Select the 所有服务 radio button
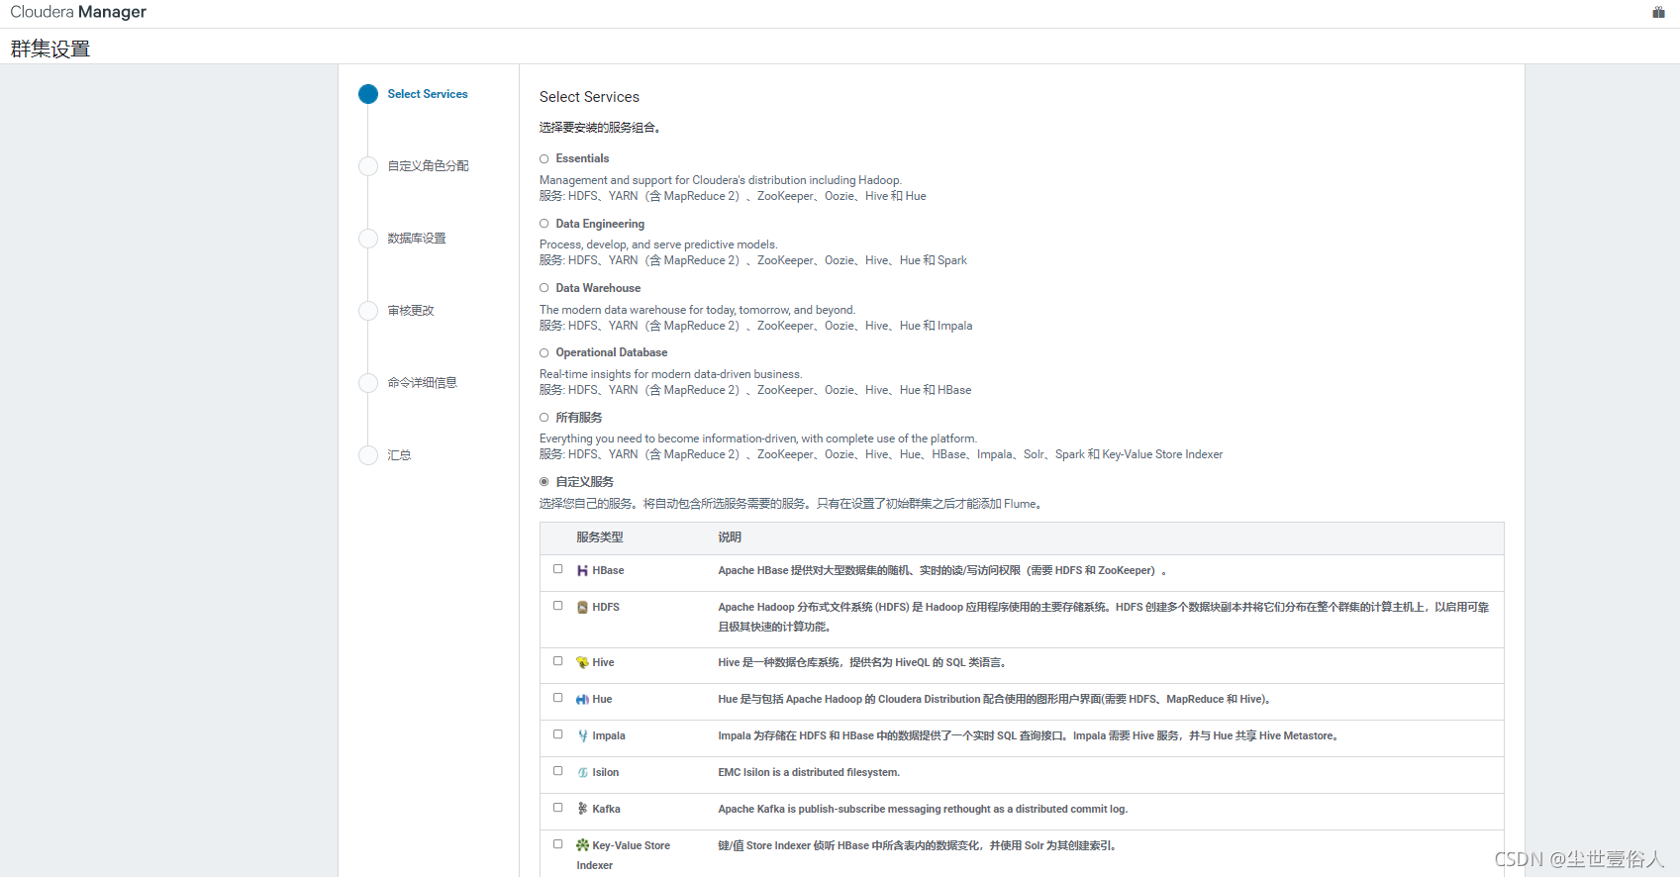Viewport: 1680px width, 877px height. coord(544,418)
